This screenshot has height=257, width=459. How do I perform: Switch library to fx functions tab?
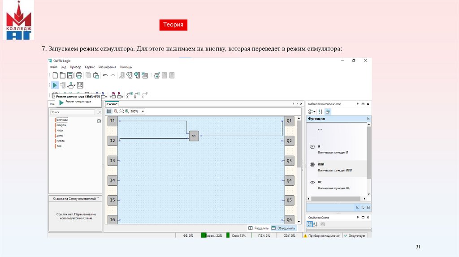[357, 207]
